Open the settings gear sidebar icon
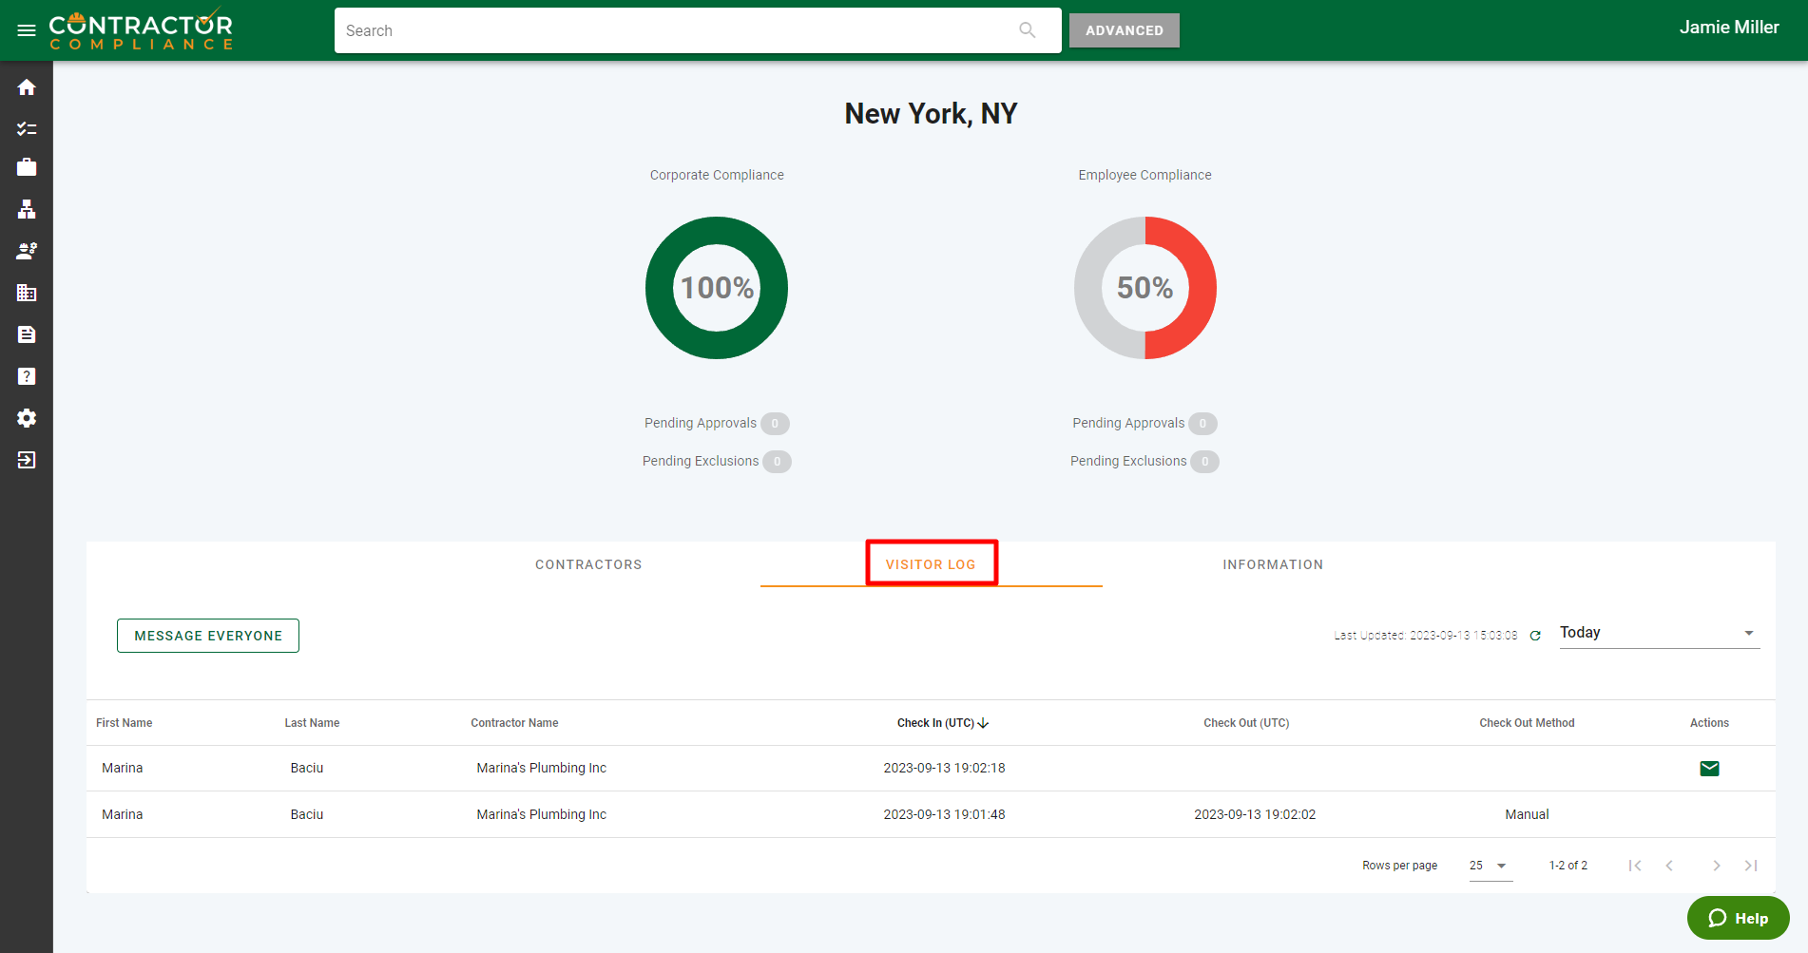The height and width of the screenshot is (953, 1808). point(27,418)
